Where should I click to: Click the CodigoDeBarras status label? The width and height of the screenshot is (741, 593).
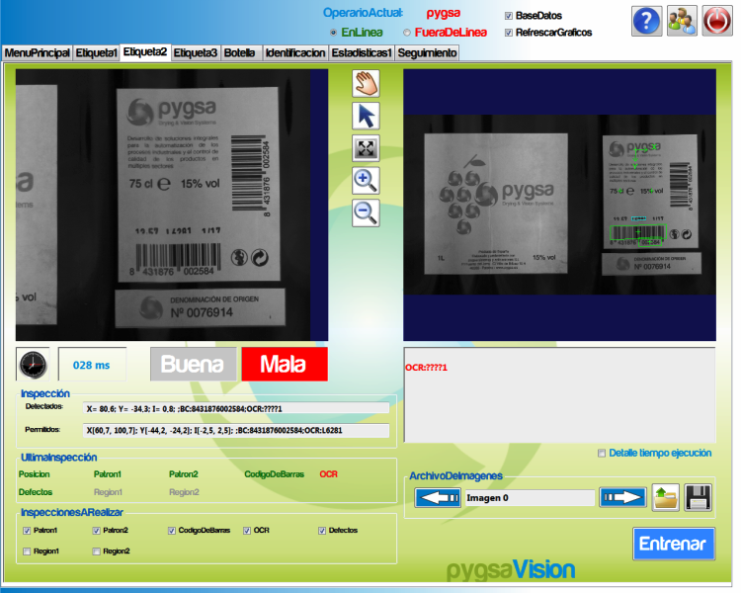tap(274, 474)
